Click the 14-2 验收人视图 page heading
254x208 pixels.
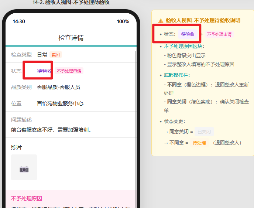[x=71, y=3]
